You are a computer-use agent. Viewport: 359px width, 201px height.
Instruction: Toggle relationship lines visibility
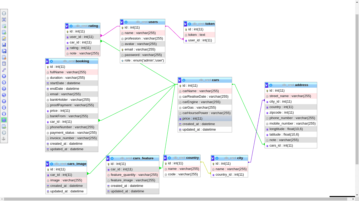tap(4, 120)
